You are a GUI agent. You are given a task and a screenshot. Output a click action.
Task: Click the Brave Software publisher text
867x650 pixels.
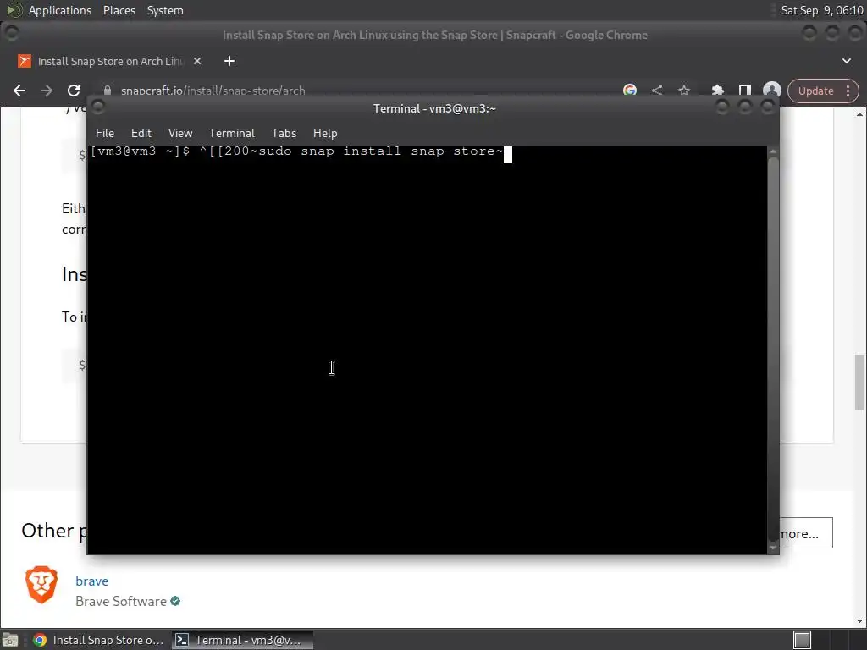point(120,602)
